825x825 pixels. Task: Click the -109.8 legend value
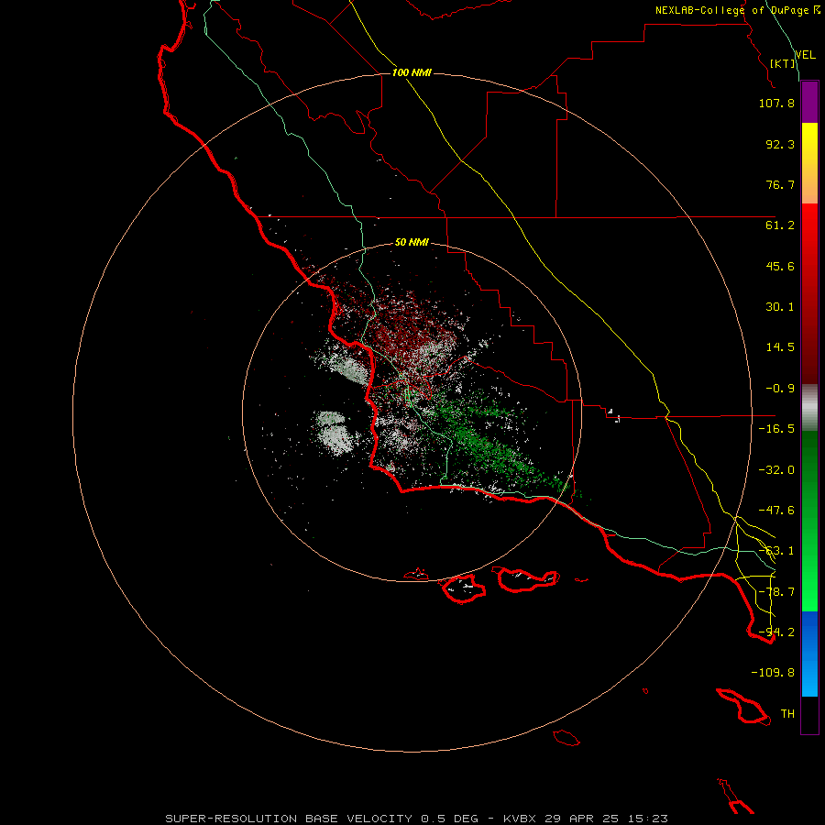pyautogui.click(x=773, y=673)
